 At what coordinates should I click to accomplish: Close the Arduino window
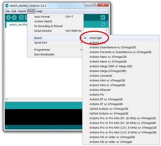point(103,5)
